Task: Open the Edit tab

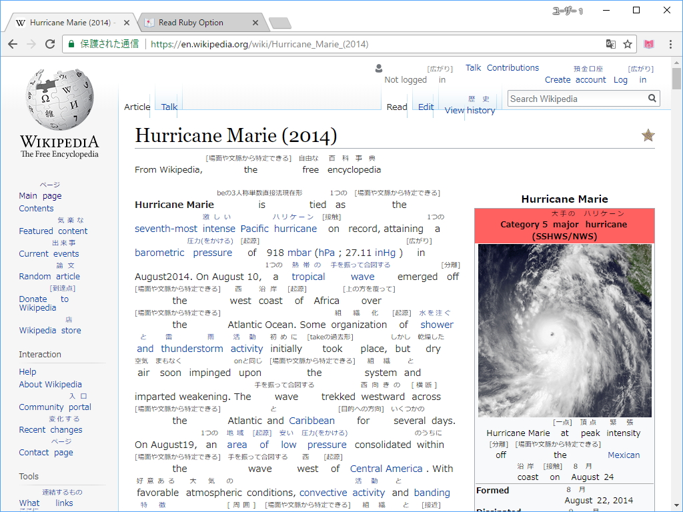Action: coord(426,107)
